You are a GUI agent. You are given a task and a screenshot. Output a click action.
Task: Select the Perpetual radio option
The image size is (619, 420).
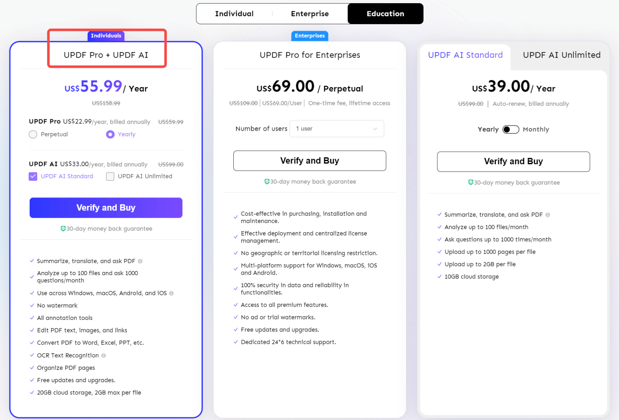click(x=33, y=135)
